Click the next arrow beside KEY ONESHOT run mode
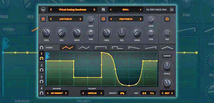This screenshot has height=103, width=214. (x=66, y=93)
